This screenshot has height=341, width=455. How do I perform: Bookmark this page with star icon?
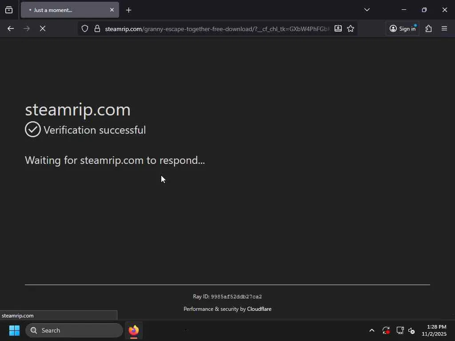pos(351,28)
